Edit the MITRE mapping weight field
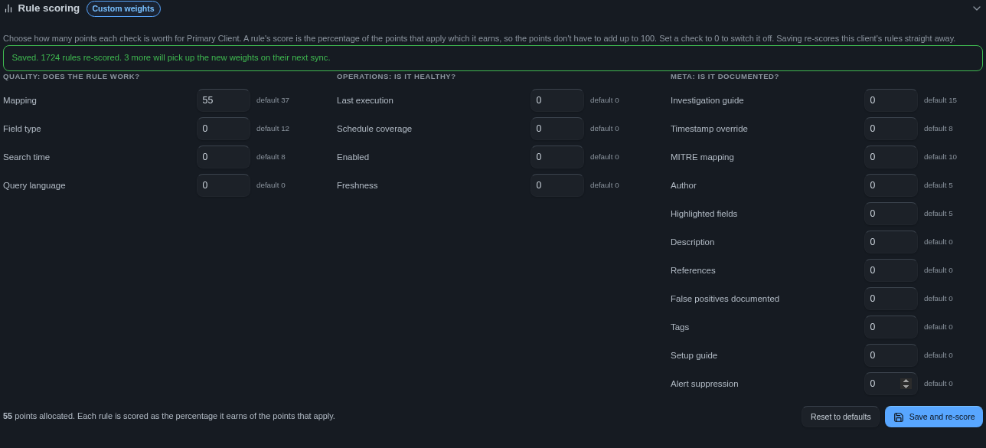 coord(891,157)
